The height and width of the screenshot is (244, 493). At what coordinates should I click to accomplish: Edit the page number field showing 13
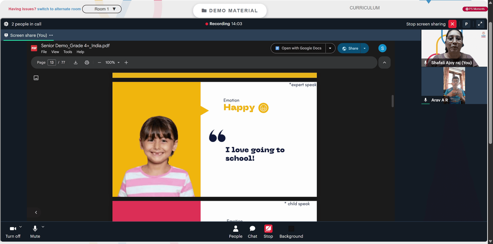(52, 62)
